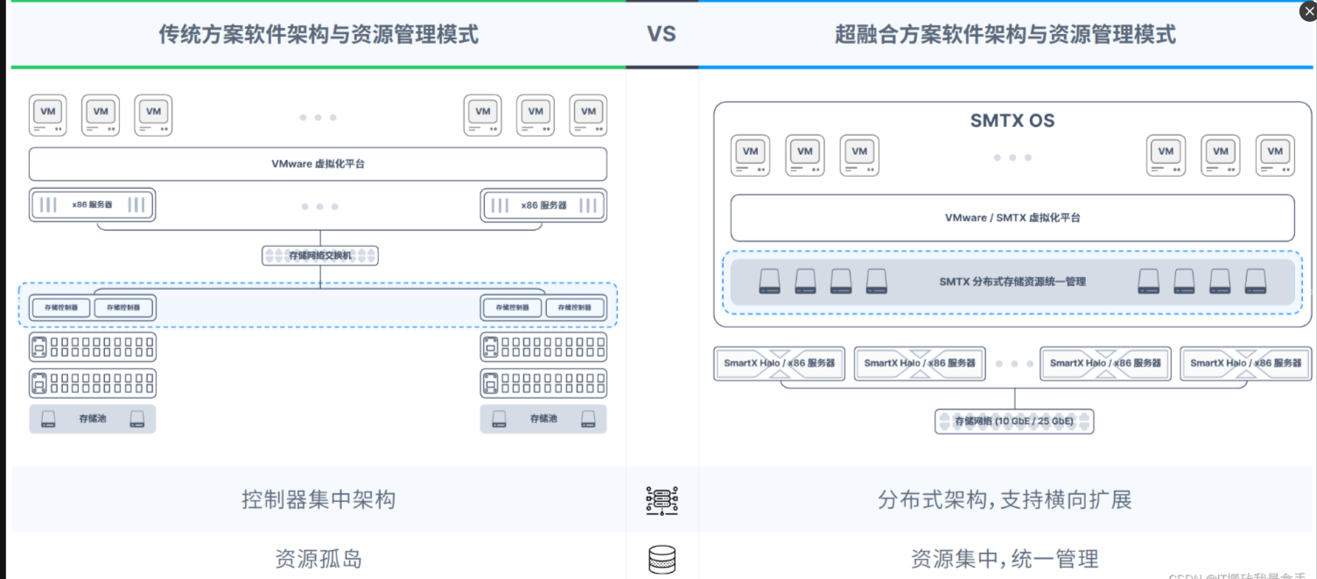Select the rightmost "SmartX Halo / x86 服务器" box
Viewport: 1317px width, 579px height.
[x=1246, y=363]
